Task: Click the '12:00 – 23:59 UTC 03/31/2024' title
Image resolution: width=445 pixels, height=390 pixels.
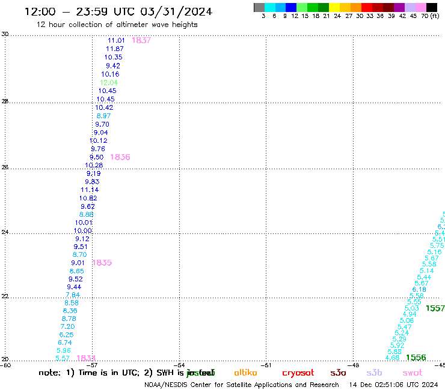Action: [118, 12]
